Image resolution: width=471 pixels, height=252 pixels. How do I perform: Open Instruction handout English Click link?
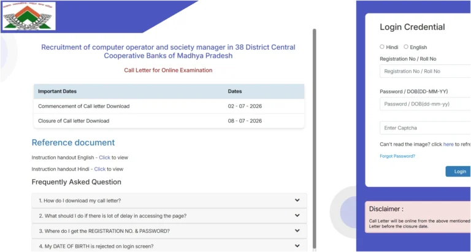pyautogui.click(x=104, y=158)
